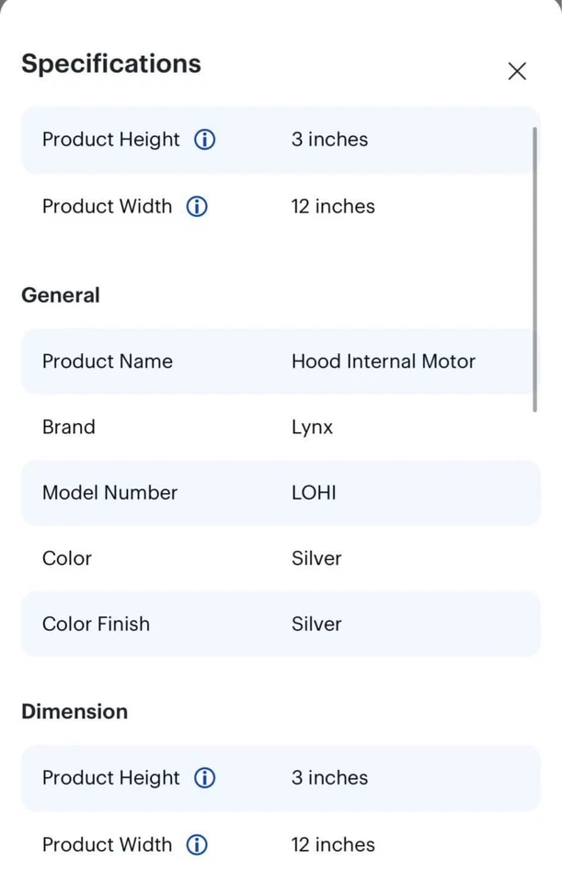Click the Specifications heading
The height and width of the screenshot is (883, 562).
110,63
